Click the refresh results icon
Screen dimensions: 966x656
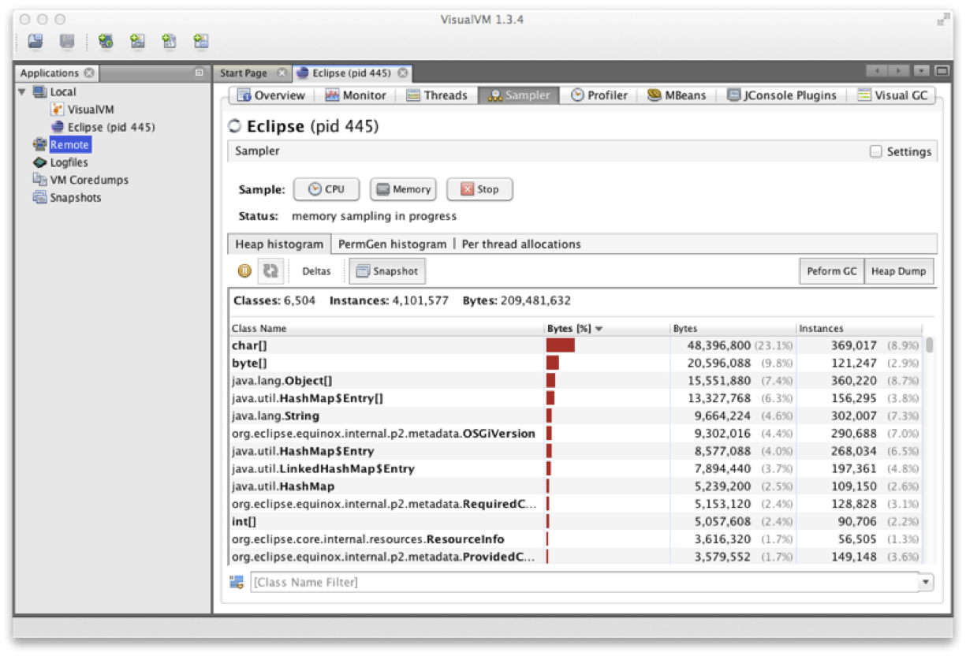(x=270, y=271)
